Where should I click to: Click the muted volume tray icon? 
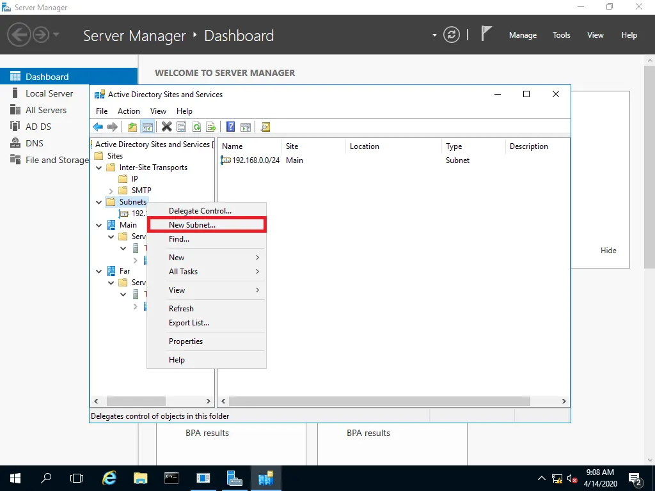click(572, 478)
